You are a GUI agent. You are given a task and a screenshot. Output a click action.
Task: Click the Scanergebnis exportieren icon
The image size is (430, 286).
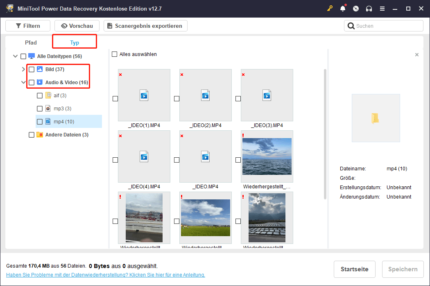[x=110, y=26]
